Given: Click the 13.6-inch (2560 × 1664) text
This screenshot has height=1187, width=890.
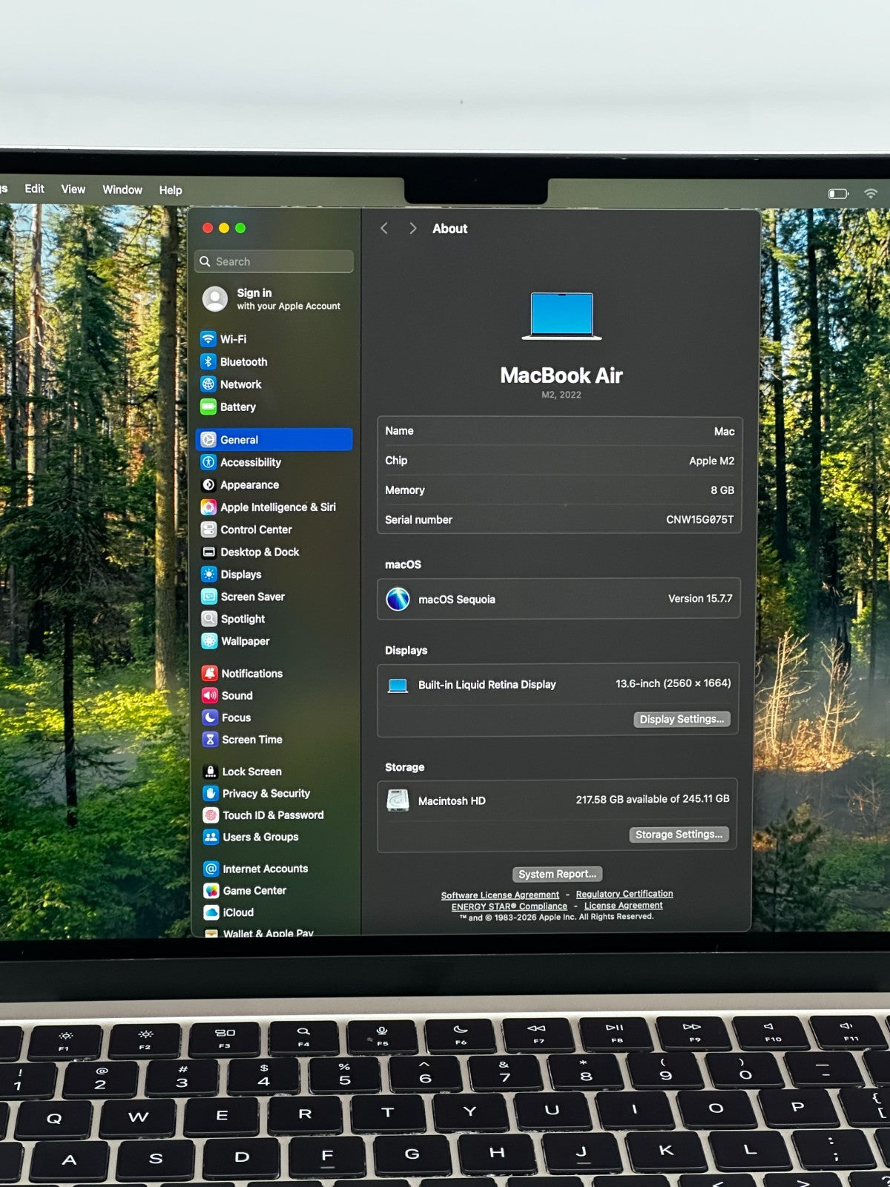Looking at the screenshot, I should pos(673,683).
